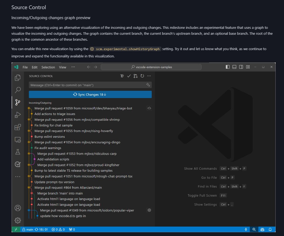This screenshot has height=236, width=284.
Task: Open the Selection menu
Action: 48,67
